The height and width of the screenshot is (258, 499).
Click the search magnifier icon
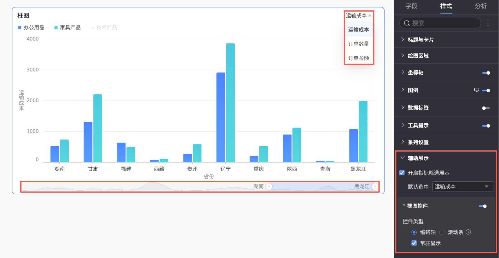[407, 23]
